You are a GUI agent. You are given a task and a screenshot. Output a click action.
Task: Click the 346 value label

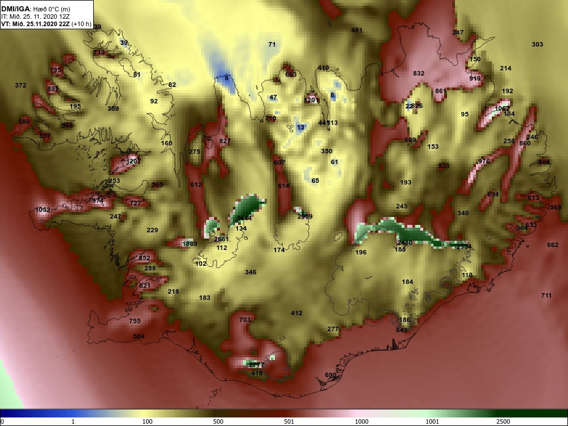[x=250, y=272]
